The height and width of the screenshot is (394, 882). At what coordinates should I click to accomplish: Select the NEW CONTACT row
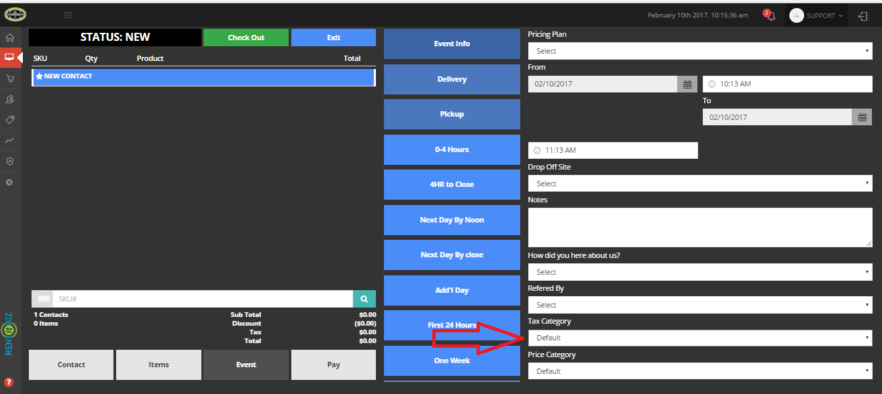pos(203,77)
